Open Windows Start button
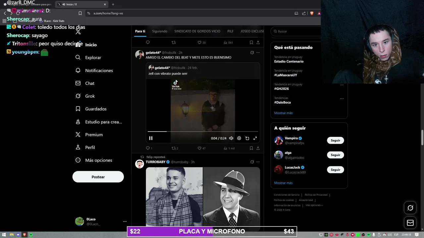Viewport: 424px width, 238px height. [x=4, y=235]
